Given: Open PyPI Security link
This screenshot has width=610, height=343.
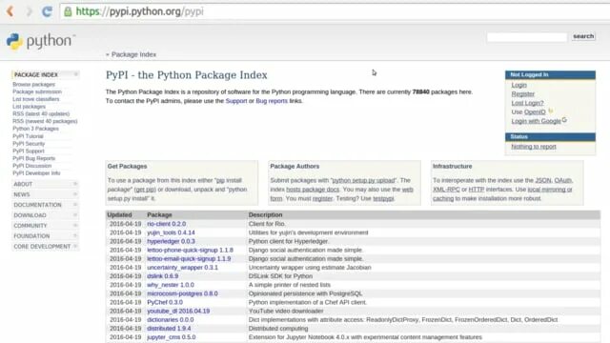Looking at the screenshot, I should pyautogui.click(x=29, y=144).
